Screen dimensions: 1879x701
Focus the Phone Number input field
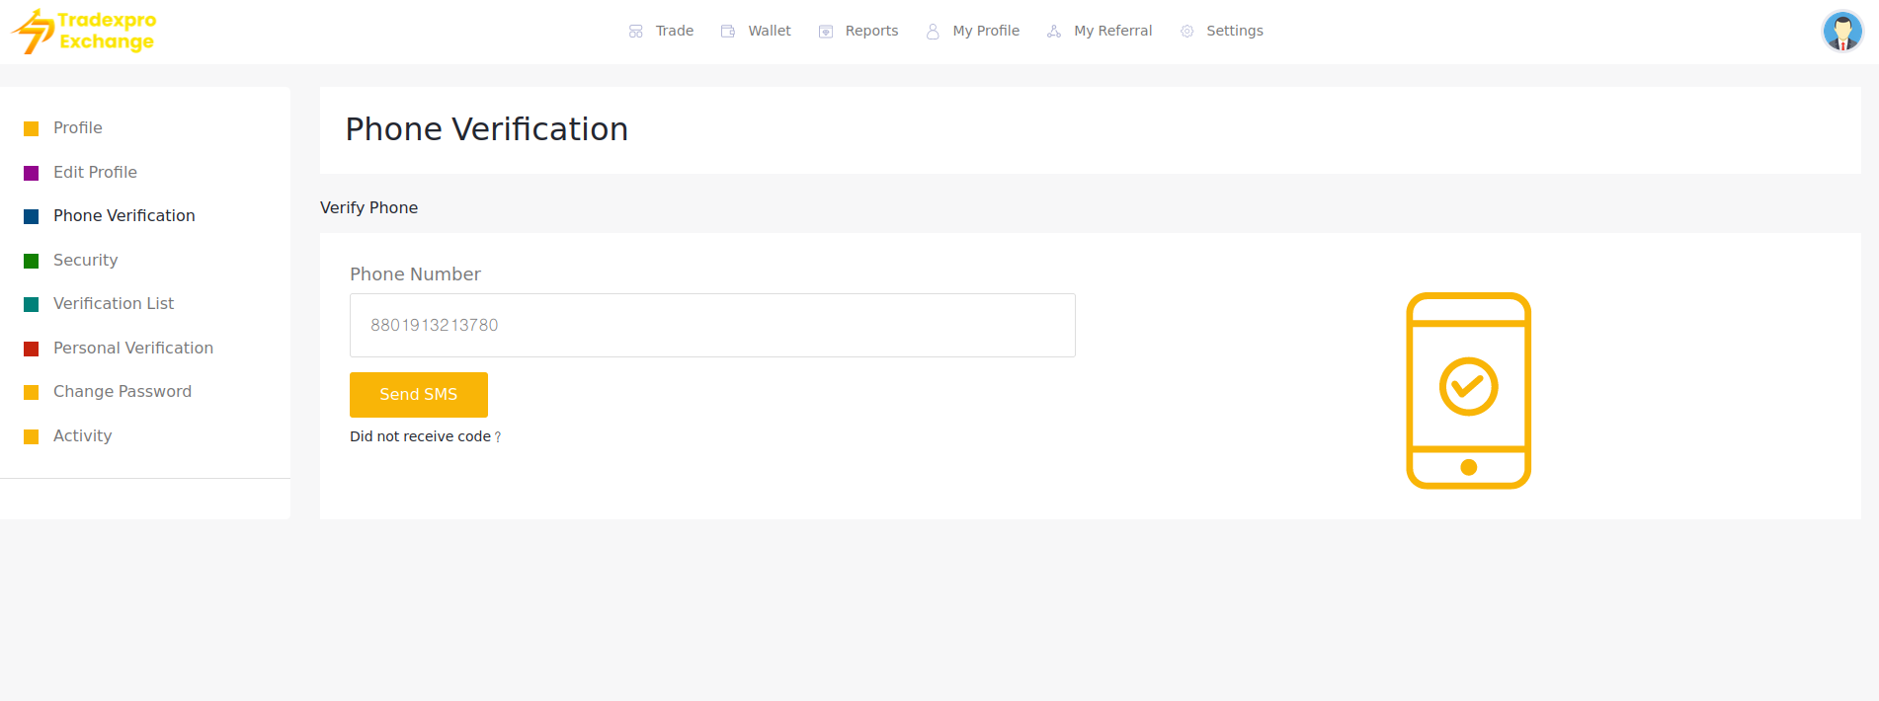pyautogui.click(x=711, y=325)
